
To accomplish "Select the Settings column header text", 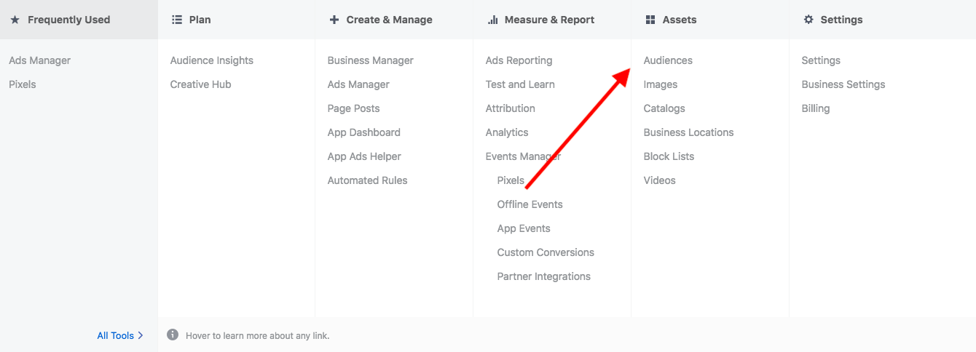I will [x=841, y=20].
